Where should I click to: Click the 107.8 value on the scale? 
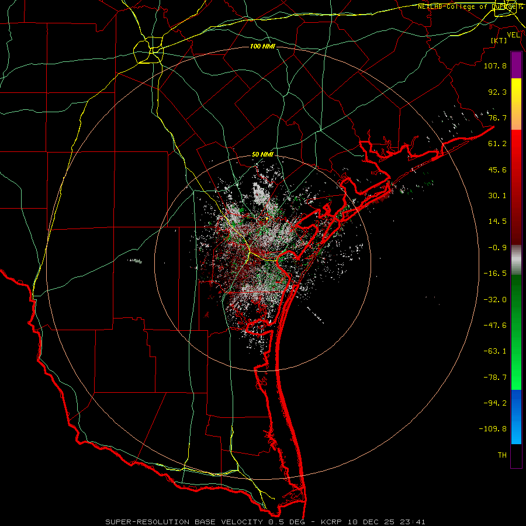tap(495, 65)
